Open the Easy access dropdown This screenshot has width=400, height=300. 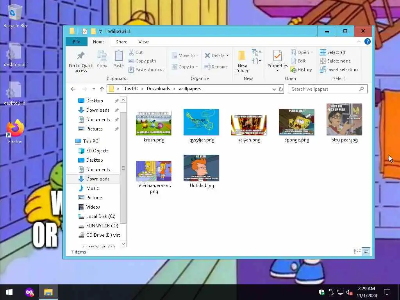[x=256, y=61]
